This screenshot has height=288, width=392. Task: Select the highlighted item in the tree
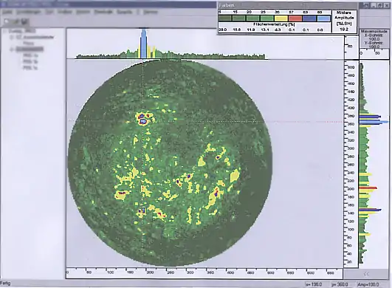(x=30, y=49)
